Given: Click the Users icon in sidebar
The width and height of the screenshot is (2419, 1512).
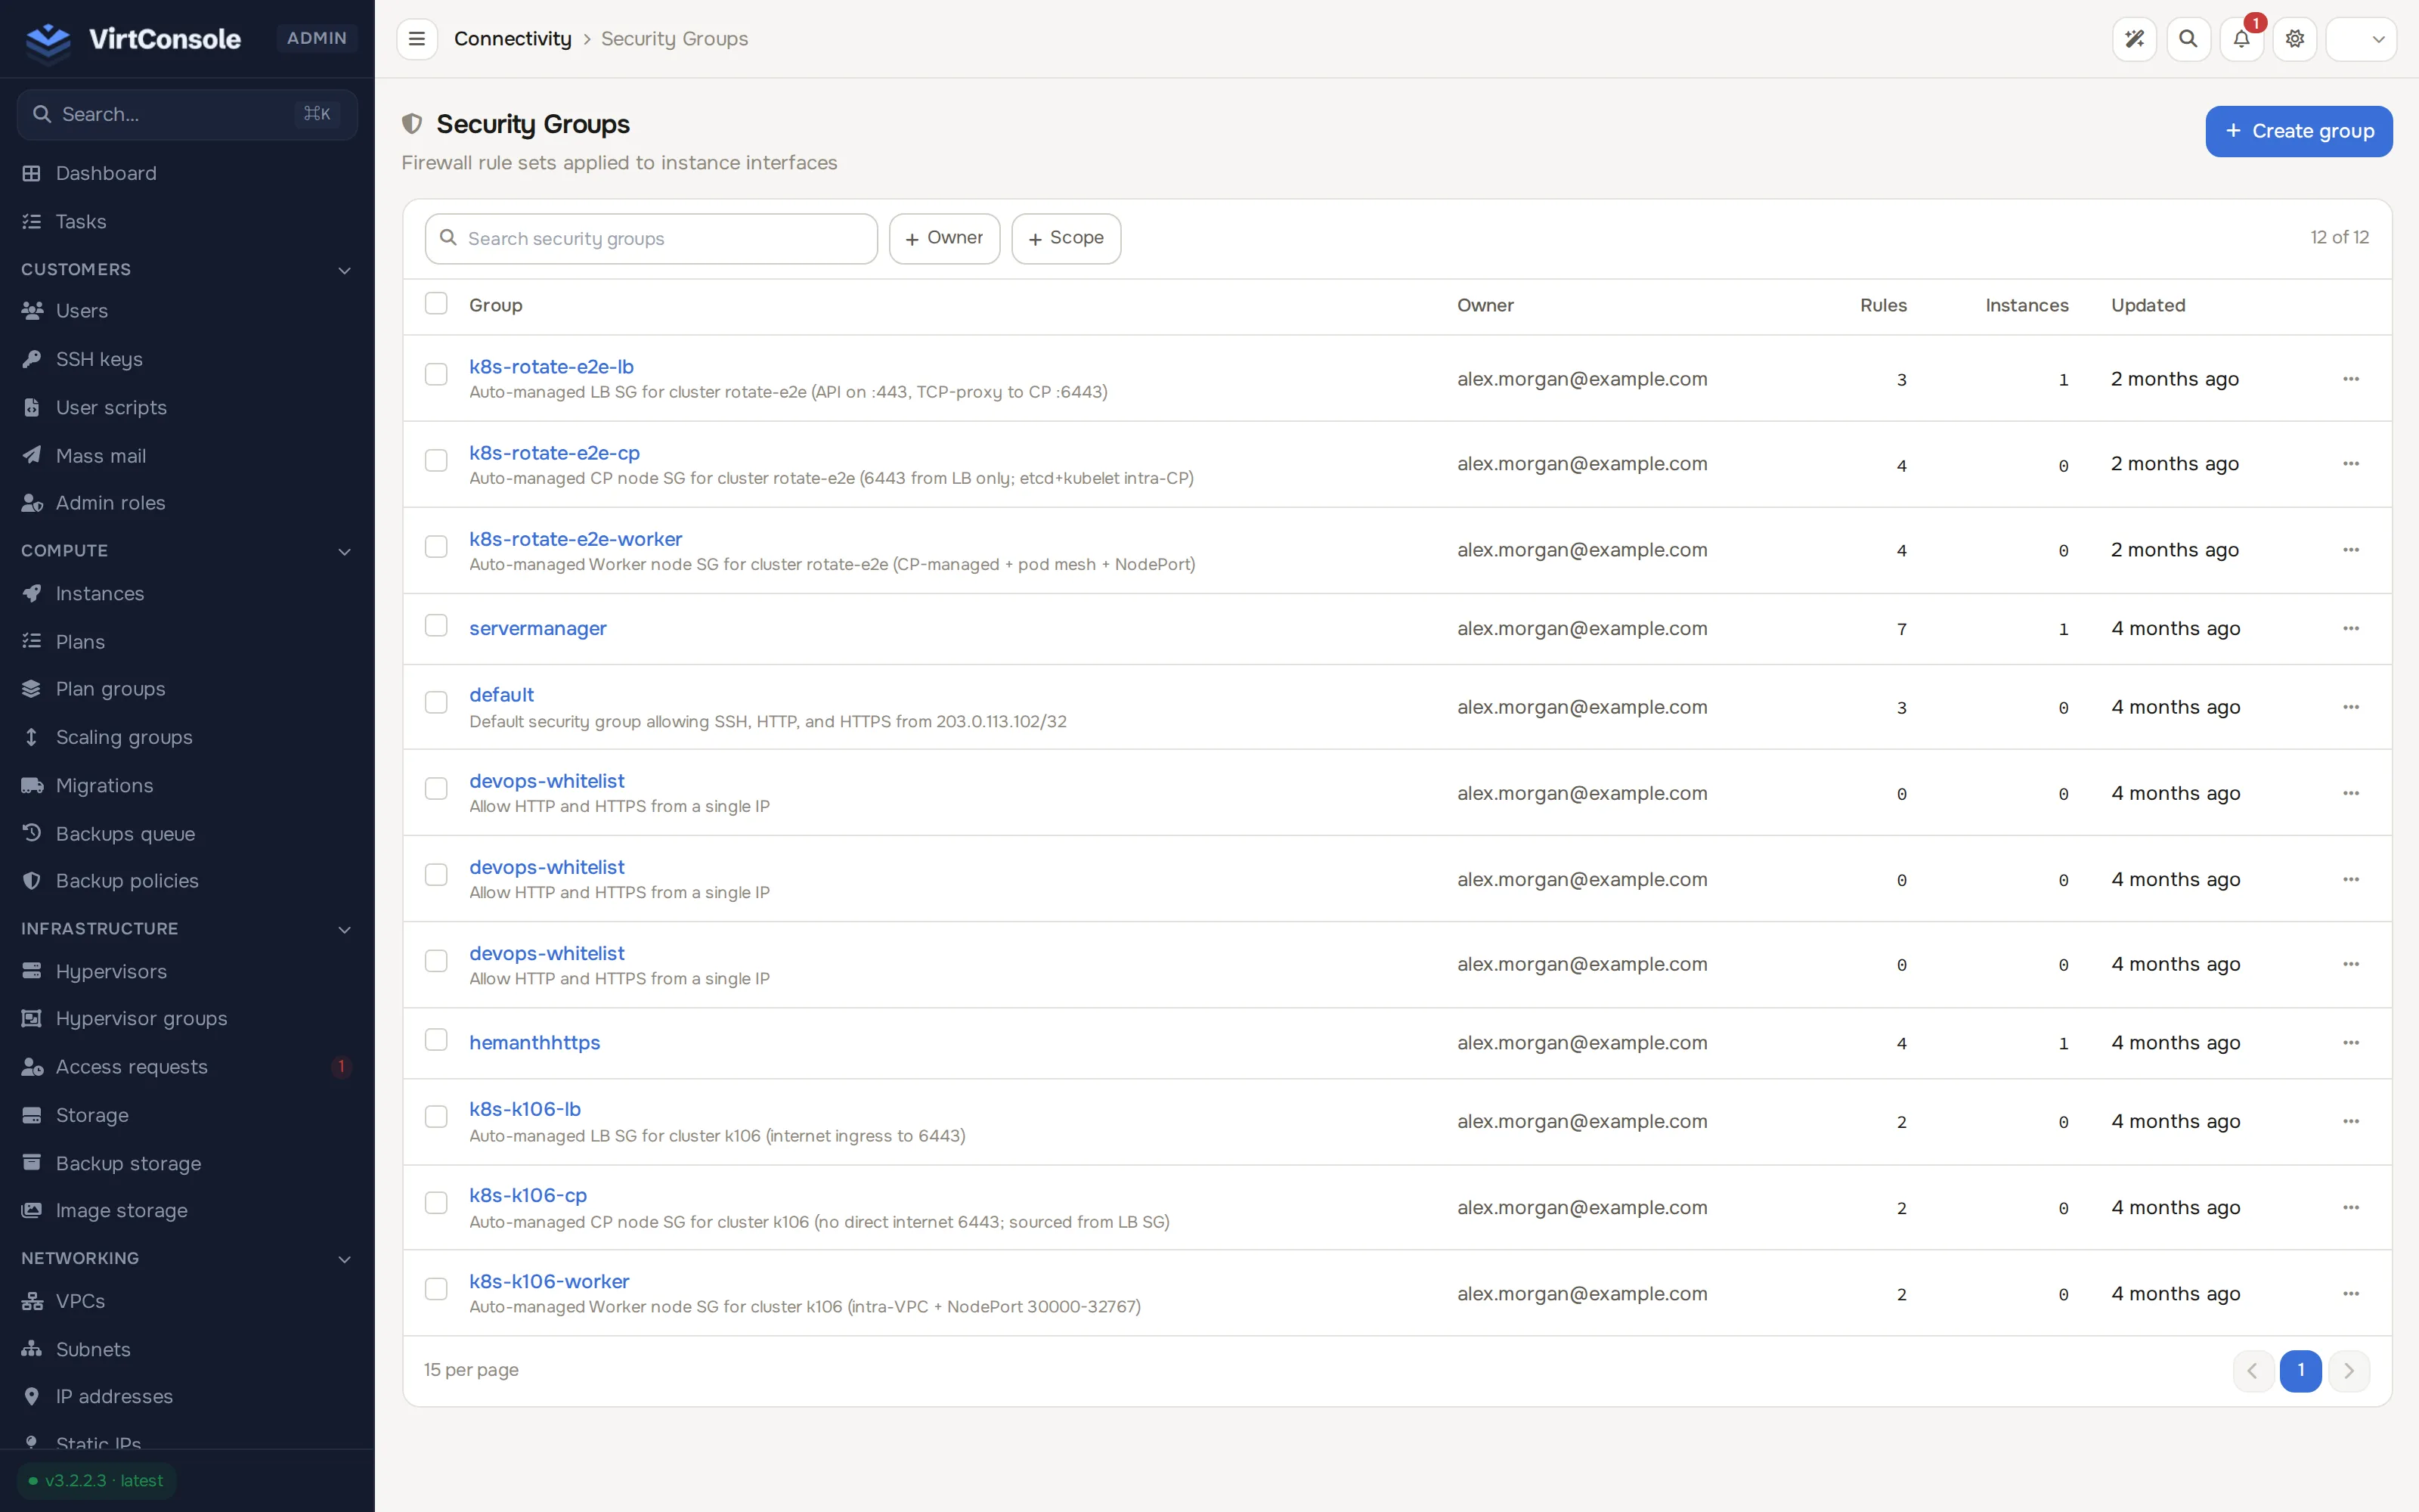Looking at the screenshot, I should (x=32, y=311).
